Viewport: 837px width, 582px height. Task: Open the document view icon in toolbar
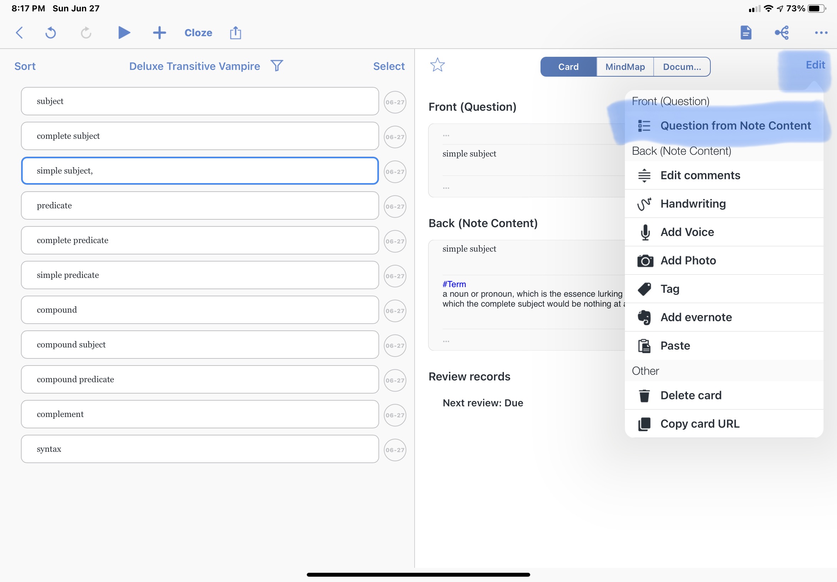[x=745, y=33]
